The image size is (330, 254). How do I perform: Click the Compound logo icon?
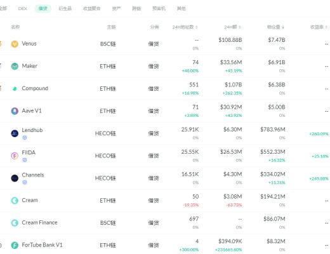[15, 89]
